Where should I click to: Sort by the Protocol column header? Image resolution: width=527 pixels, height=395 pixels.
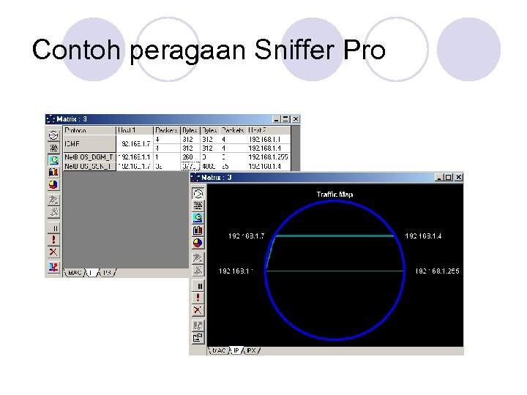click(x=89, y=130)
